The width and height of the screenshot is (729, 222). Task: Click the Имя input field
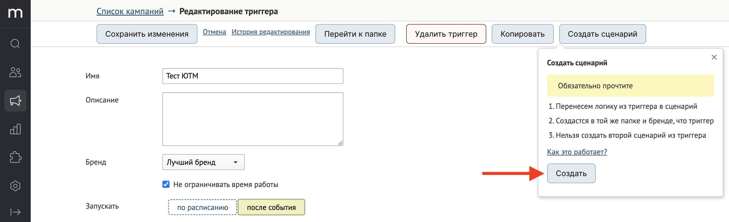(x=253, y=76)
